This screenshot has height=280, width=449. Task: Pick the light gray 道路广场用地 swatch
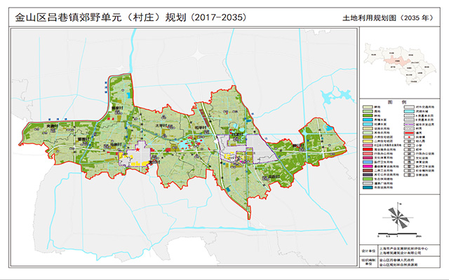click(368, 183)
